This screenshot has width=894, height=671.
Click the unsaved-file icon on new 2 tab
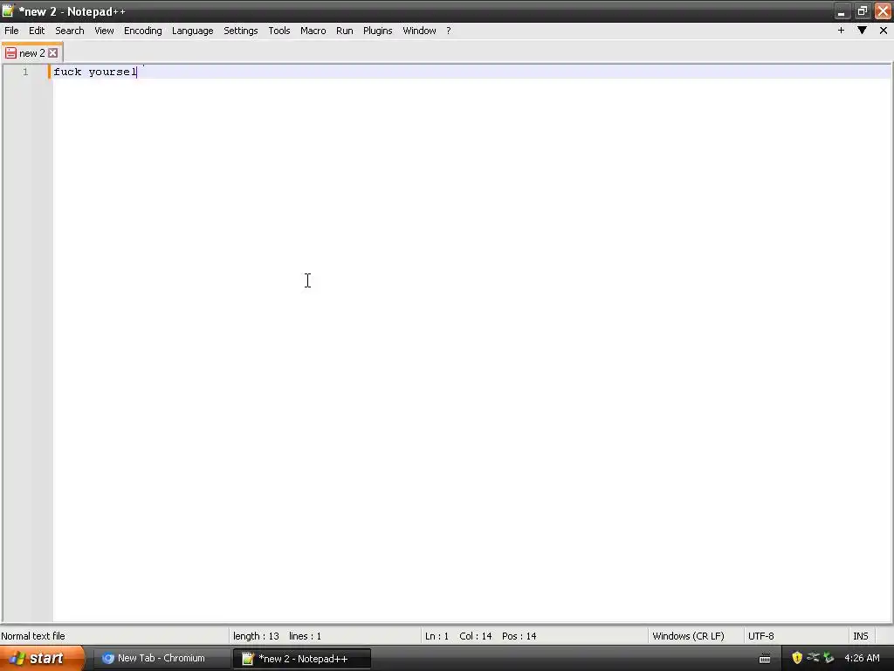tap(10, 53)
